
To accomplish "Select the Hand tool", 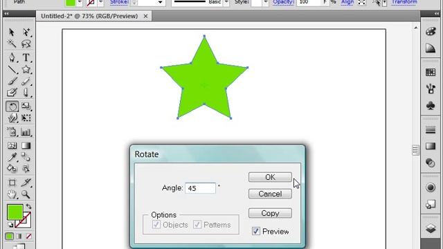I will [12, 194].
